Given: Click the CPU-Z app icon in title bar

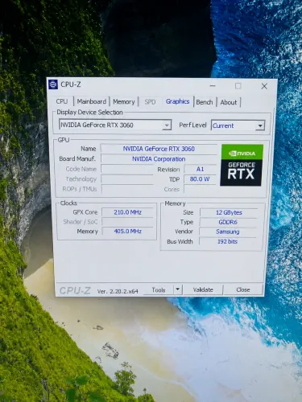Looking at the screenshot, I should click(53, 84).
